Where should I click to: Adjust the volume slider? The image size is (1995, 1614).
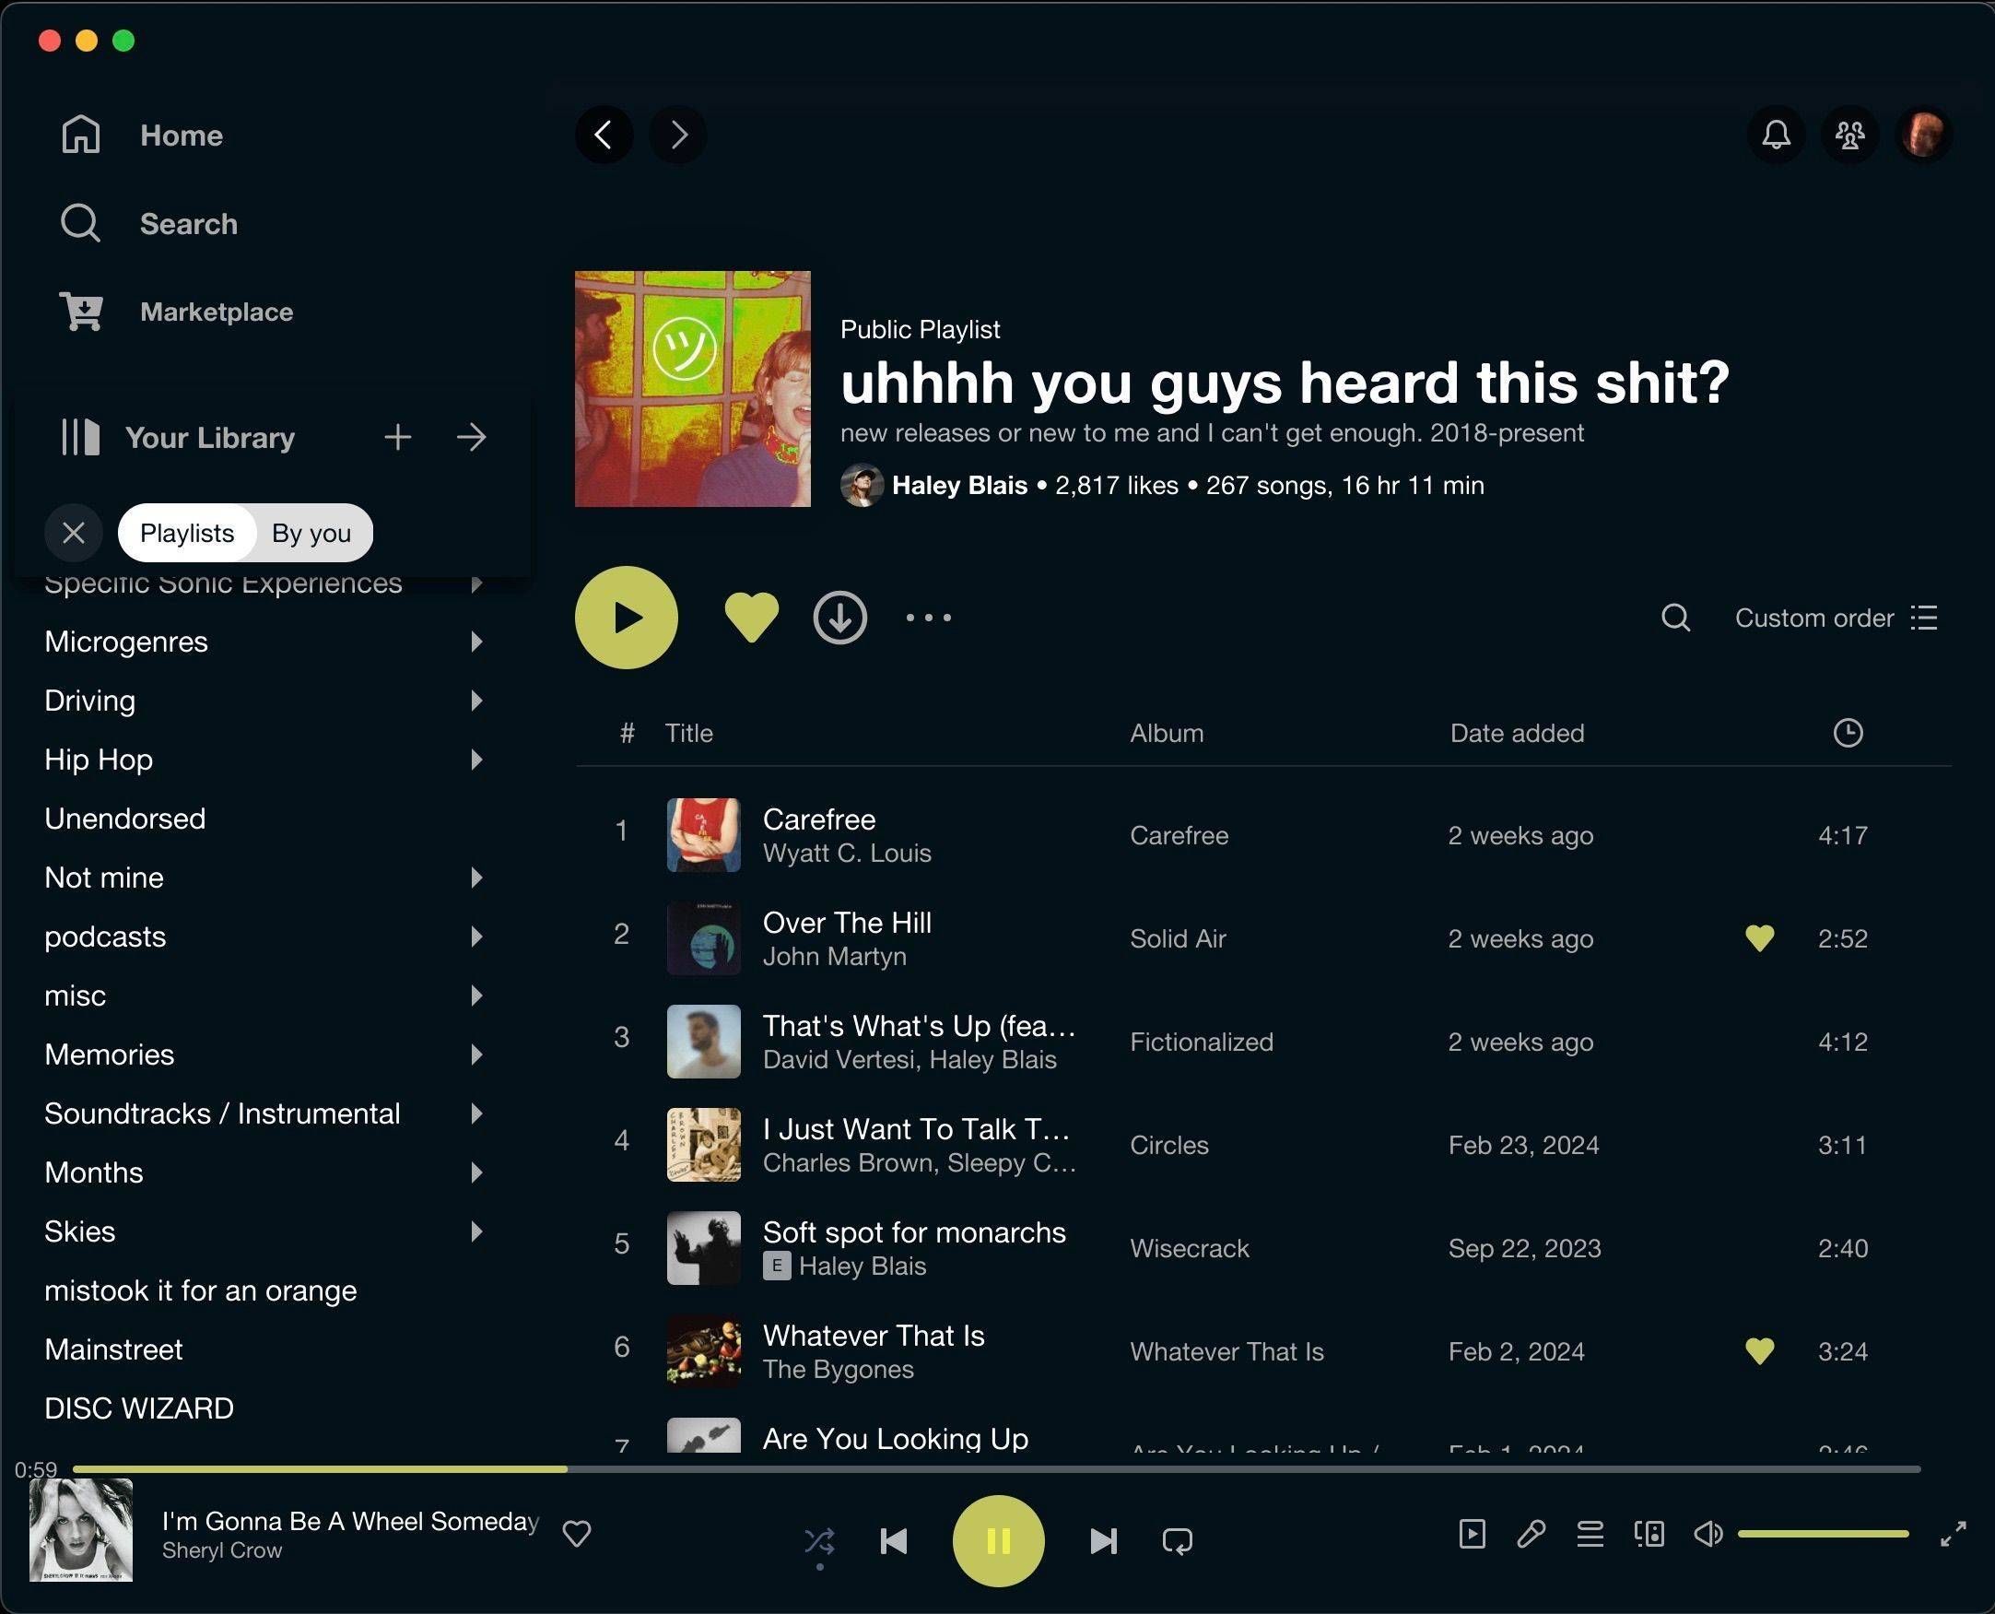(1823, 1533)
